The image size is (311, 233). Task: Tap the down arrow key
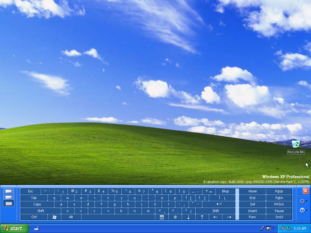click(189, 217)
